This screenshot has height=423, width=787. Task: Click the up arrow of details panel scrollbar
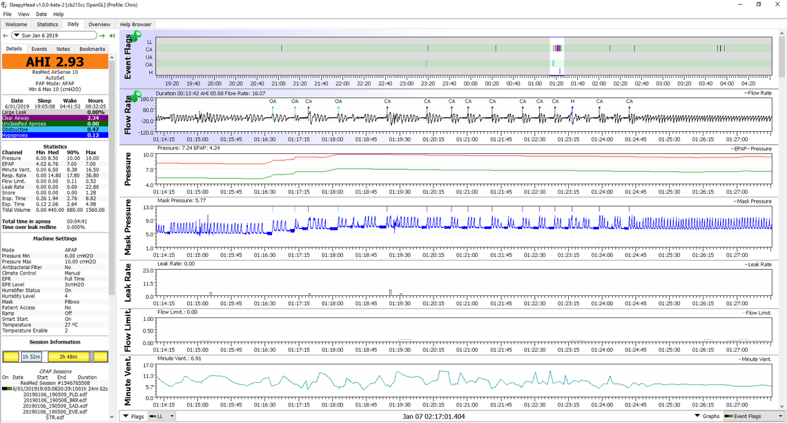(112, 58)
